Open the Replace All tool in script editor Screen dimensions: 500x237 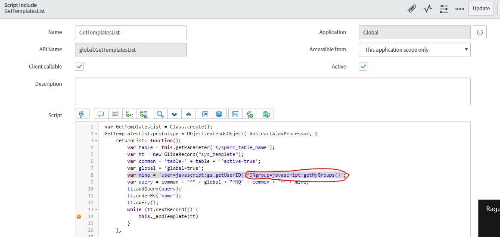click(x=144, y=114)
